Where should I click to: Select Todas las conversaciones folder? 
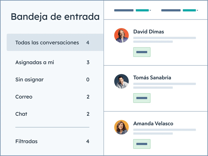coord(55,42)
